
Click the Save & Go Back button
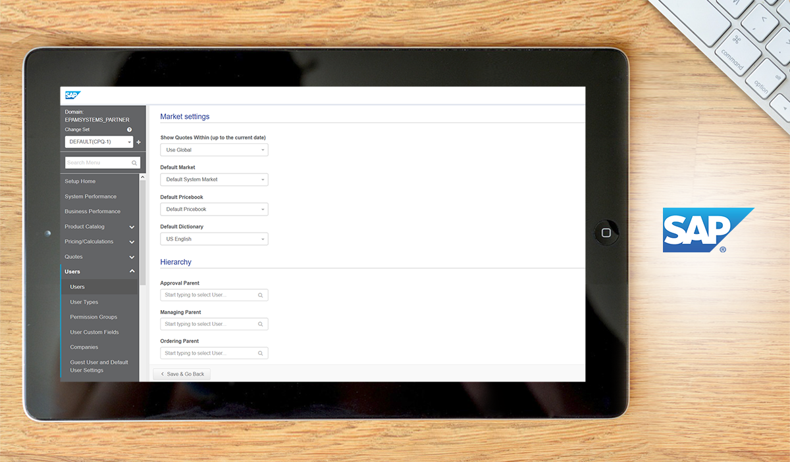[182, 374]
